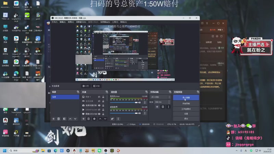The image size is (274, 154).
Task: Remove transition using the trash icon
Action: pyautogui.click(x=163, y=107)
